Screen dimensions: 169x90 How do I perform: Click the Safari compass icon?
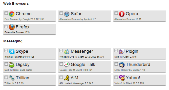pos(67,14)
